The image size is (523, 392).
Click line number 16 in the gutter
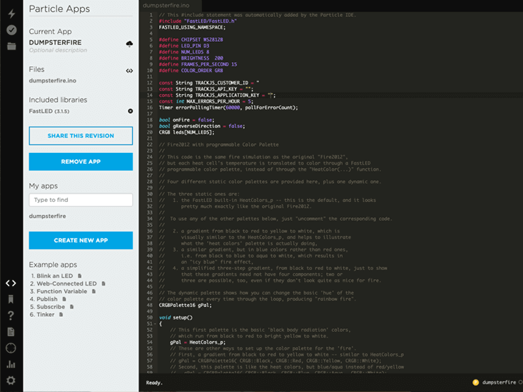pyautogui.click(x=150, y=108)
